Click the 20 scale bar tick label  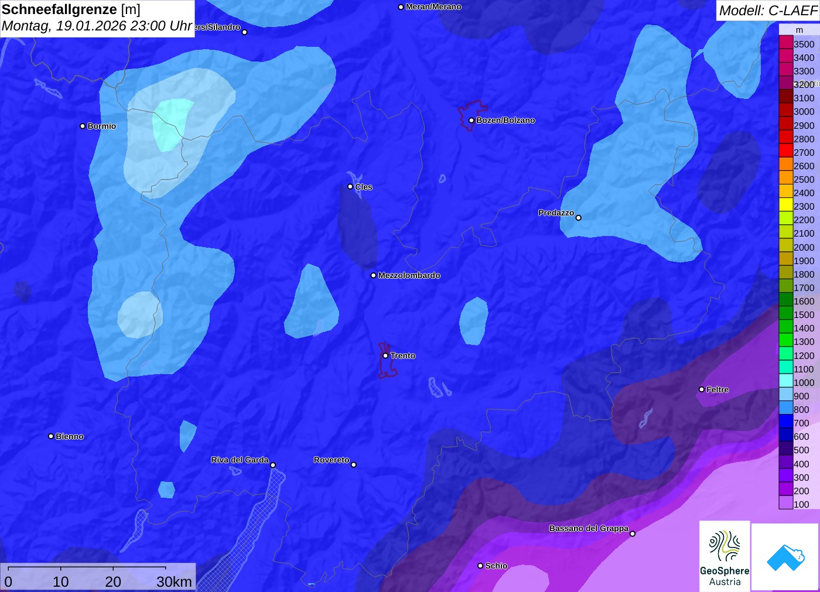point(113,581)
